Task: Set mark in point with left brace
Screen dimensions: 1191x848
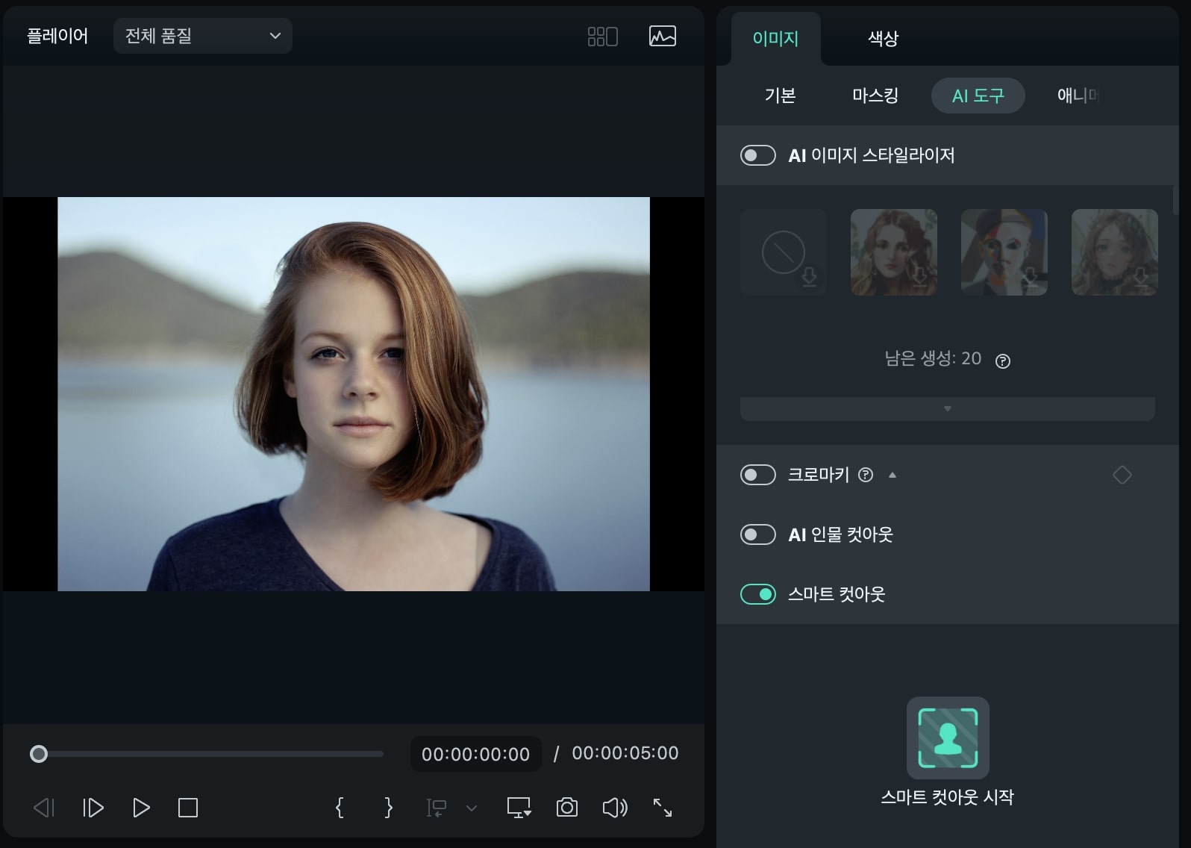Action: [x=340, y=808]
